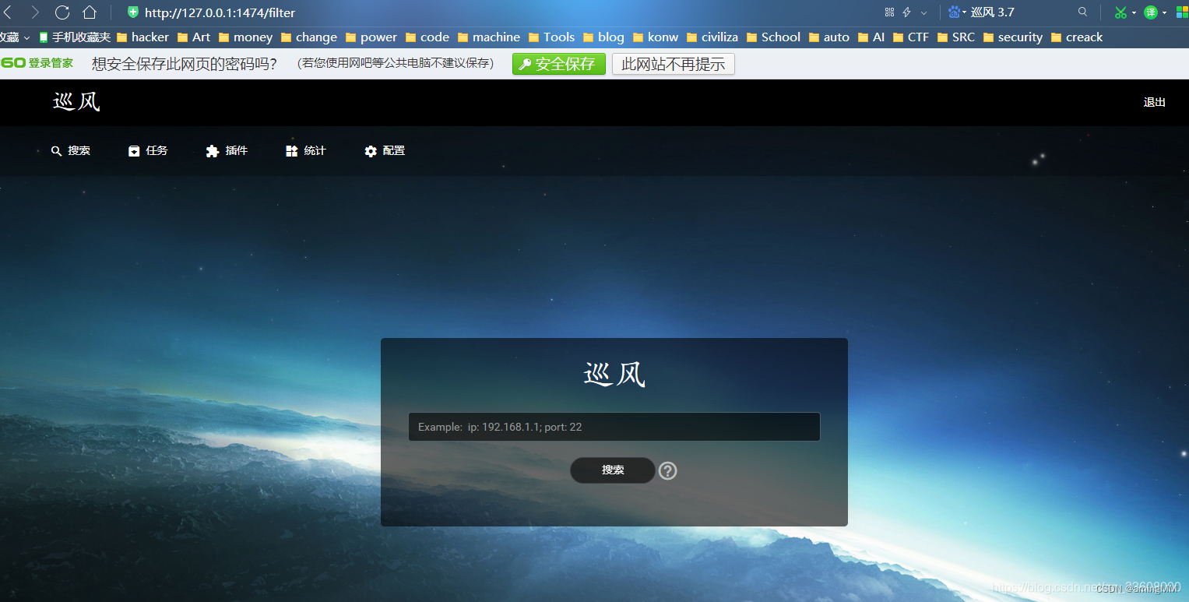Open the civiliza bookmark folder
The width and height of the screenshot is (1189, 602).
point(712,37)
